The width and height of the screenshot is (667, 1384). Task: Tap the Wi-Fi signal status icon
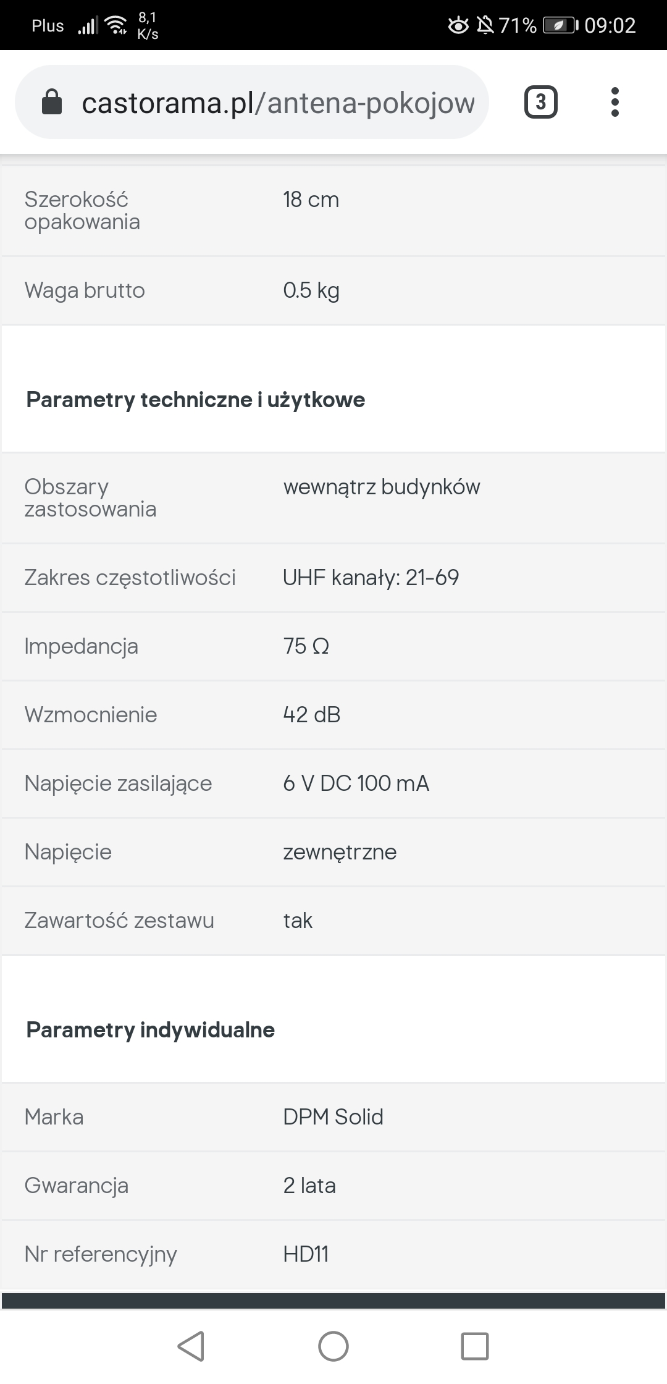115,25
